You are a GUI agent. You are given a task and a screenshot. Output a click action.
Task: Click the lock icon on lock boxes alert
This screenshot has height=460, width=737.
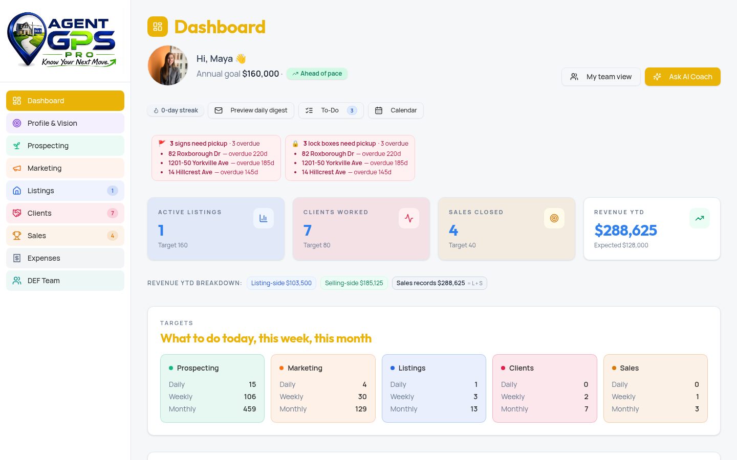coord(295,144)
